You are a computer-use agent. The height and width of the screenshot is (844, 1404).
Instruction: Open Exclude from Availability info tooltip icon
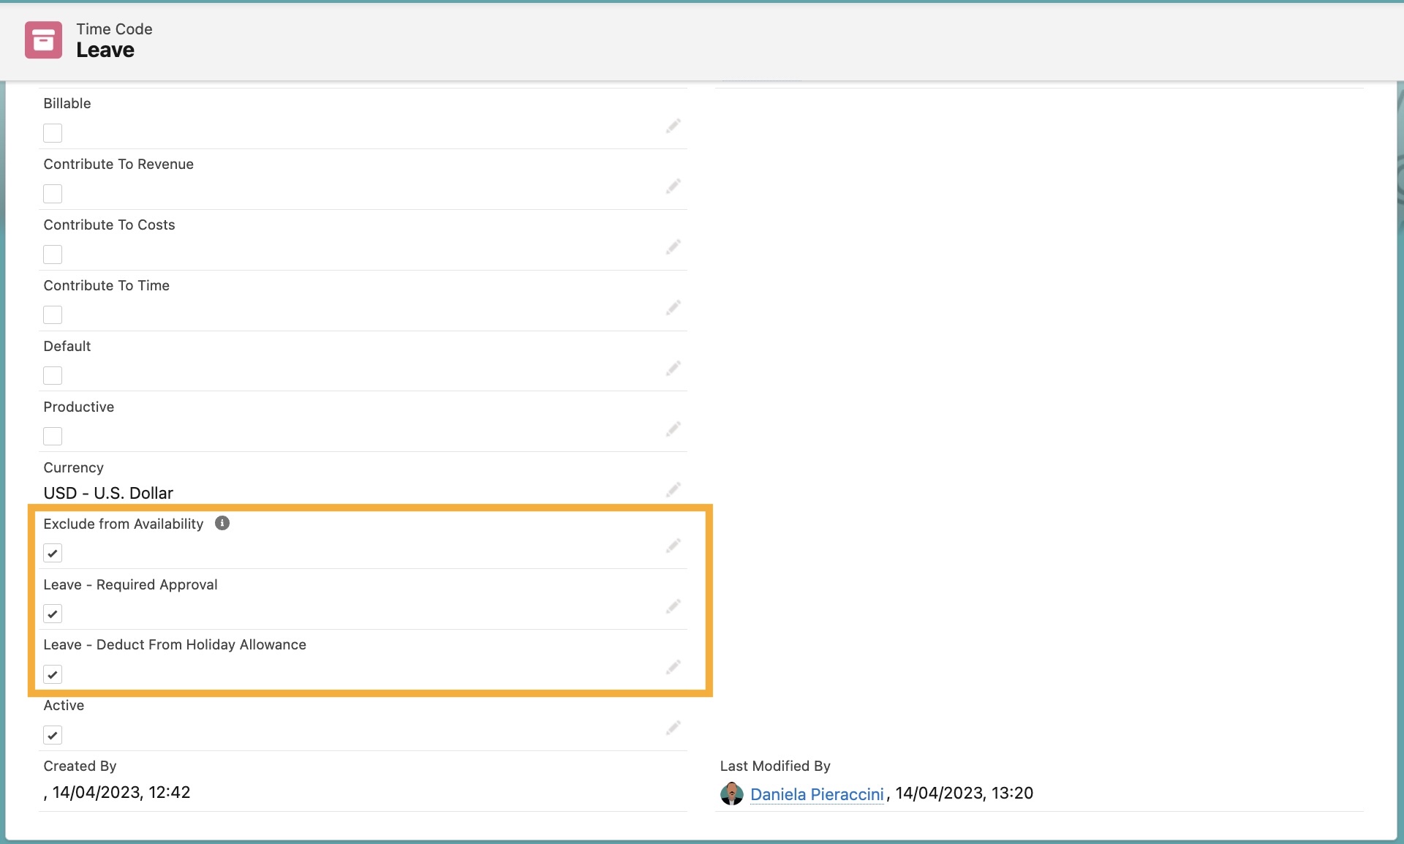(x=222, y=523)
